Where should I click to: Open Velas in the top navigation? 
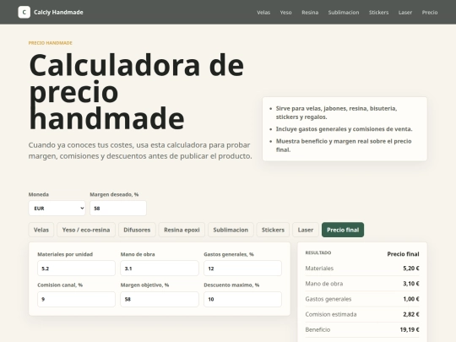(x=263, y=13)
